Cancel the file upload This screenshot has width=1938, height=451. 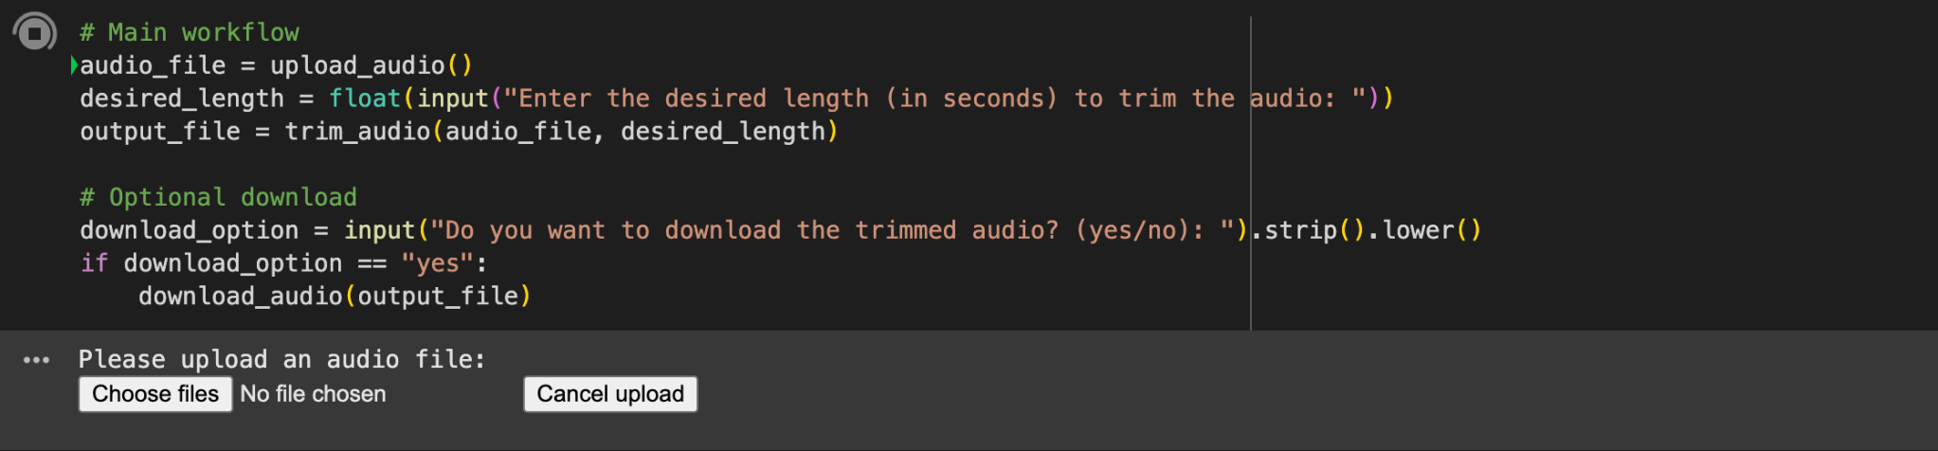tap(610, 394)
